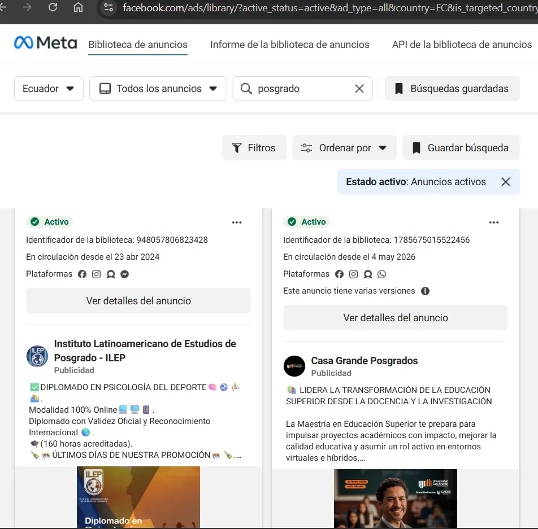Click 'Modalidad 100% Online' line
The height and width of the screenshot is (529, 538).
pyautogui.click(x=73, y=410)
